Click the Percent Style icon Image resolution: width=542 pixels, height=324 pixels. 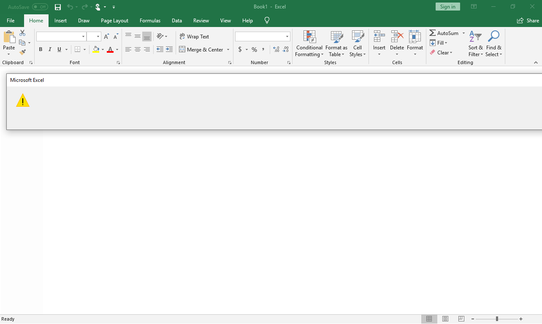pyautogui.click(x=254, y=49)
